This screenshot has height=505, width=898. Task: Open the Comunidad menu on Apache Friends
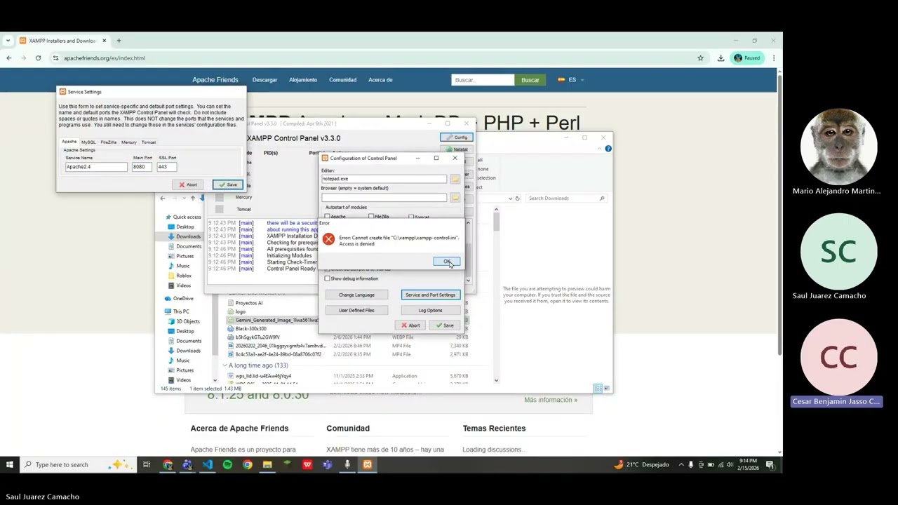pos(342,80)
